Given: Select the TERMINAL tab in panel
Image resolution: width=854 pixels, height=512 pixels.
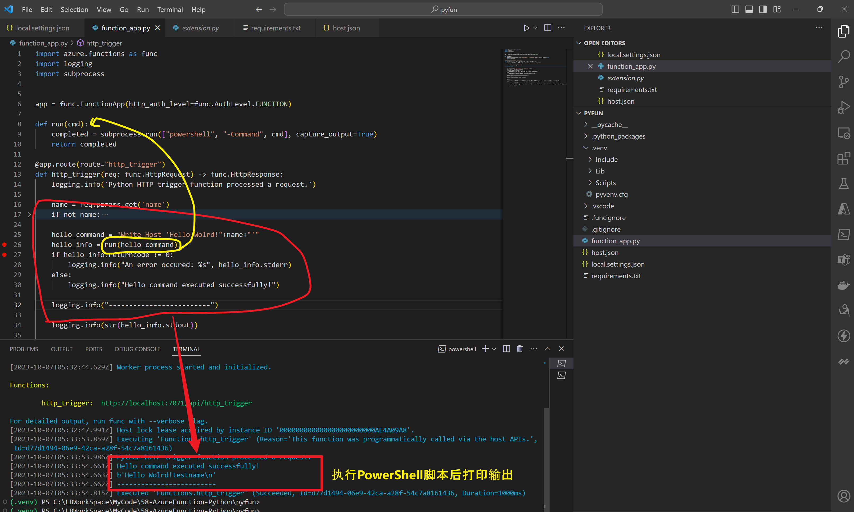Looking at the screenshot, I should click(187, 349).
